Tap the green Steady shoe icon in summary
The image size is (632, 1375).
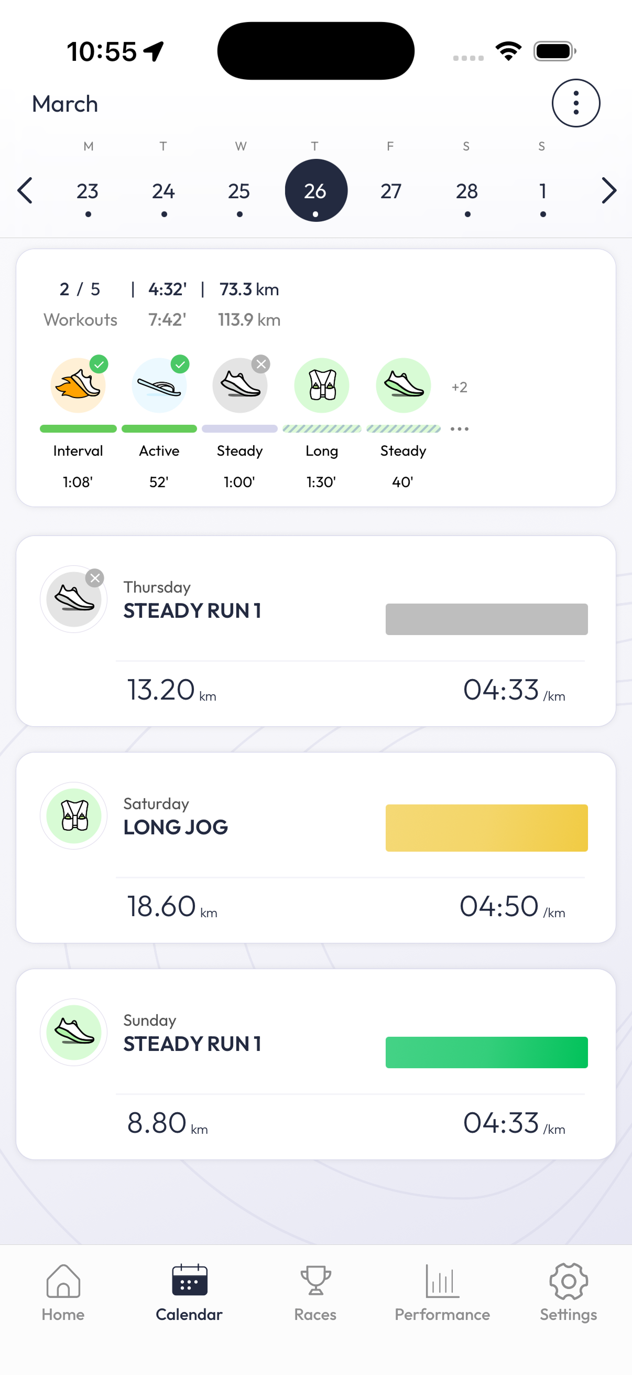pos(403,385)
